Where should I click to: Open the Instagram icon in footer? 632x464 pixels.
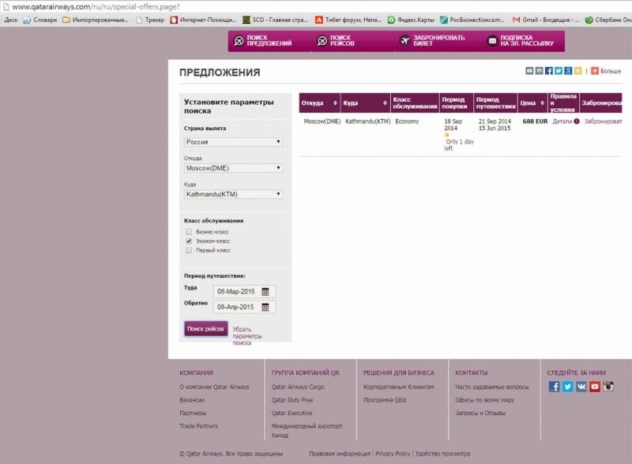point(608,387)
